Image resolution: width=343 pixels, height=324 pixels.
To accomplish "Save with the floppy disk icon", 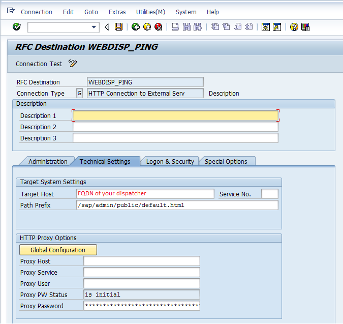I will (x=118, y=27).
